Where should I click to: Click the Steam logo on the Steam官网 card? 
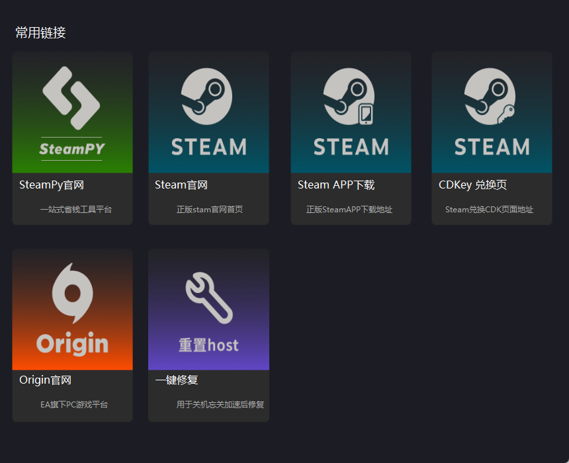click(x=207, y=97)
